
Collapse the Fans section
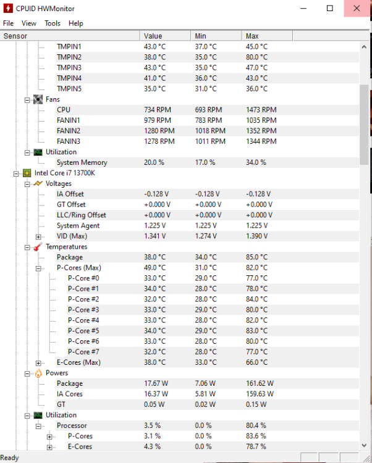click(27, 100)
